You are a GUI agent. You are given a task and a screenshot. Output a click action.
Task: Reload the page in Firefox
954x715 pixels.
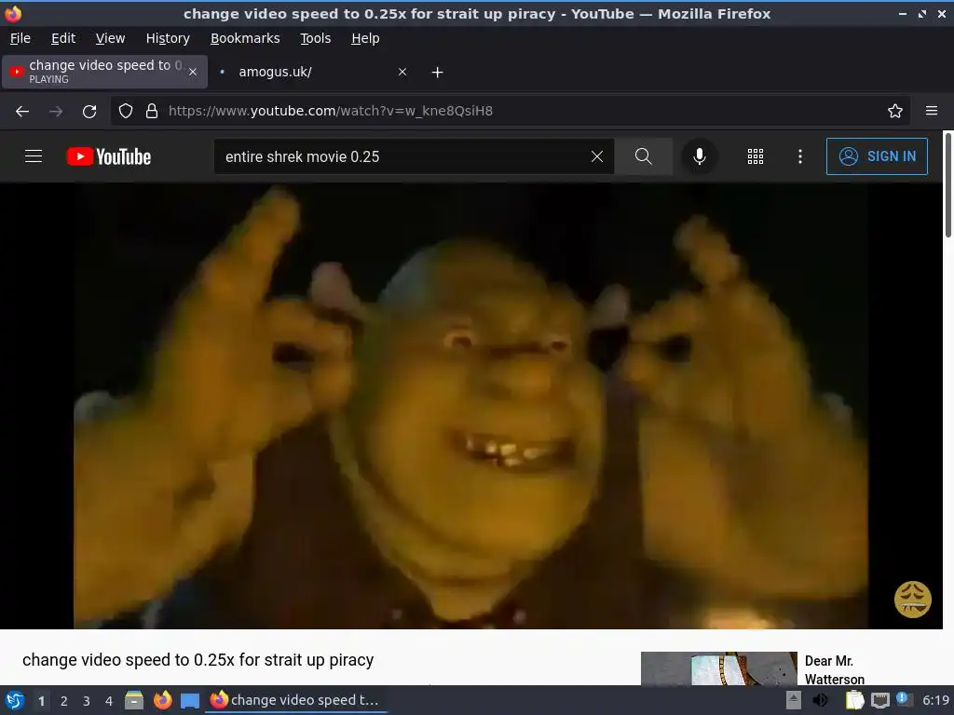pyautogui.click(x=89, y=112)
